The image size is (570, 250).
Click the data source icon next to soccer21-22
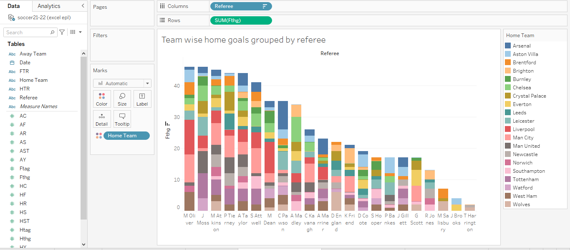[11, 18]
